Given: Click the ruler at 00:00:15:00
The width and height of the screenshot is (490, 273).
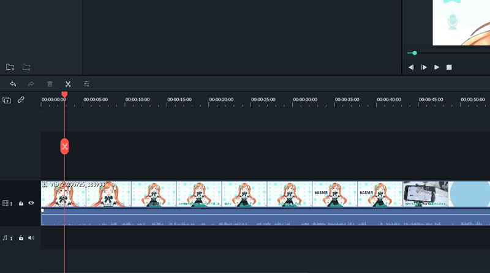Looking at the screenshot, I should pyautogui.click(x=179, y=100).
